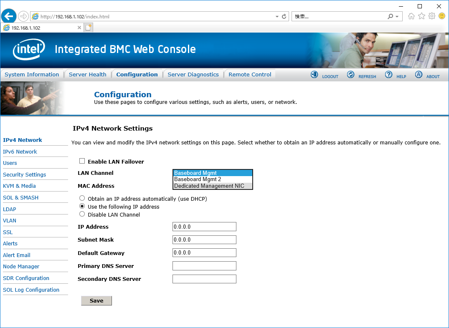Select Use the following IP address
Screen dimensions: 449x328
click(x=82, y=206)
